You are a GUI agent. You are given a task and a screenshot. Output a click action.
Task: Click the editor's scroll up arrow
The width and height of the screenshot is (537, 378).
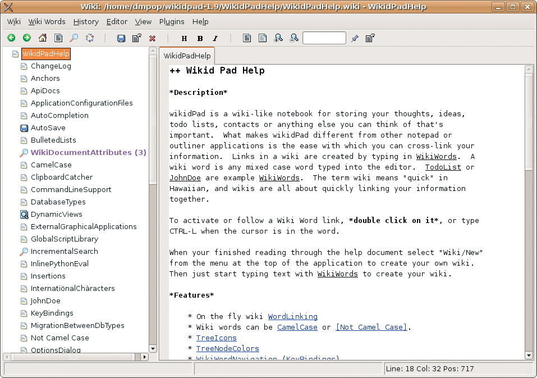click(x=529, y=69)
